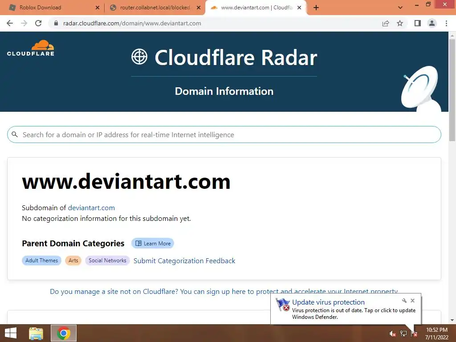The image size is (456, 342).
Task: Click the Cloudflare logo
Action: 31,48
